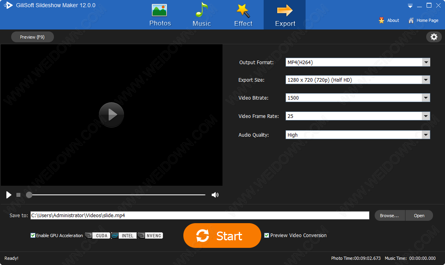Maximize the Slideshow Maker window
445x265 pixels.
[x=429, y=5]
